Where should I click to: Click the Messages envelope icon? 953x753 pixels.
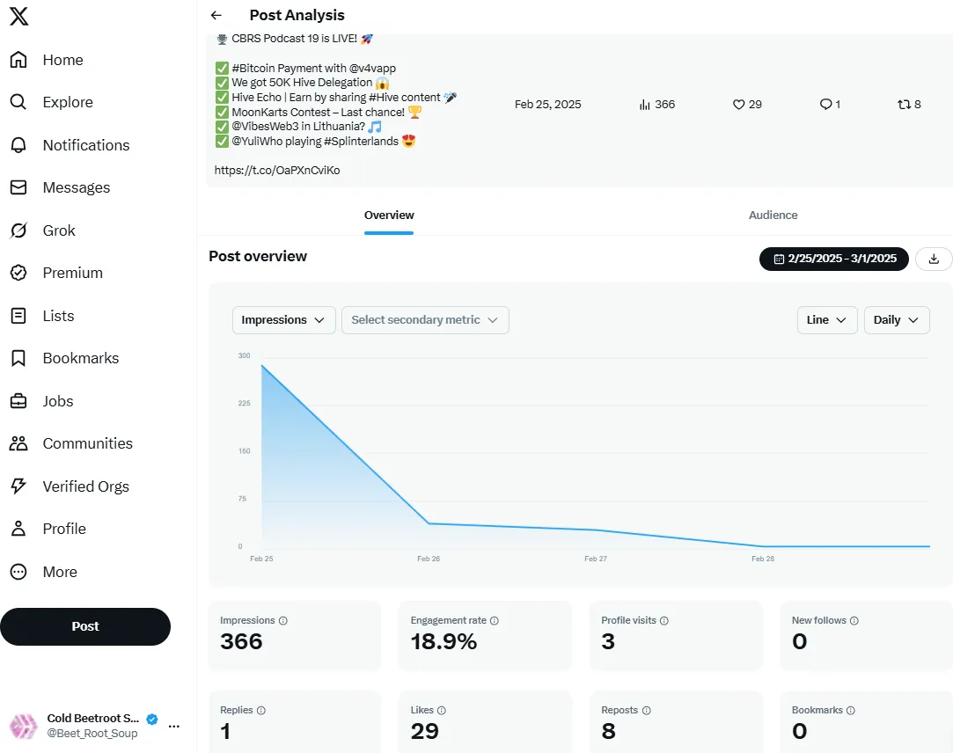pyautogui.click(x=18, y=187)
